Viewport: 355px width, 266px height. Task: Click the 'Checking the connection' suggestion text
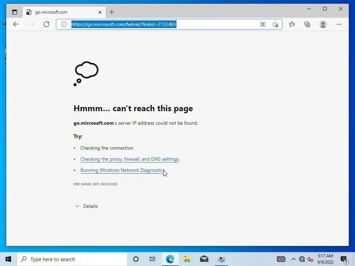coord(107,148)
